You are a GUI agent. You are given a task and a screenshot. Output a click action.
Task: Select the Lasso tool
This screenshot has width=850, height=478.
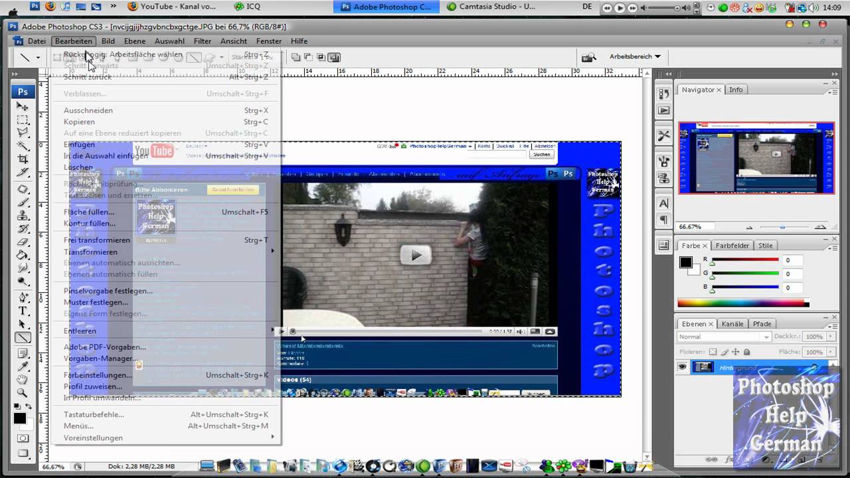[23, 133]
